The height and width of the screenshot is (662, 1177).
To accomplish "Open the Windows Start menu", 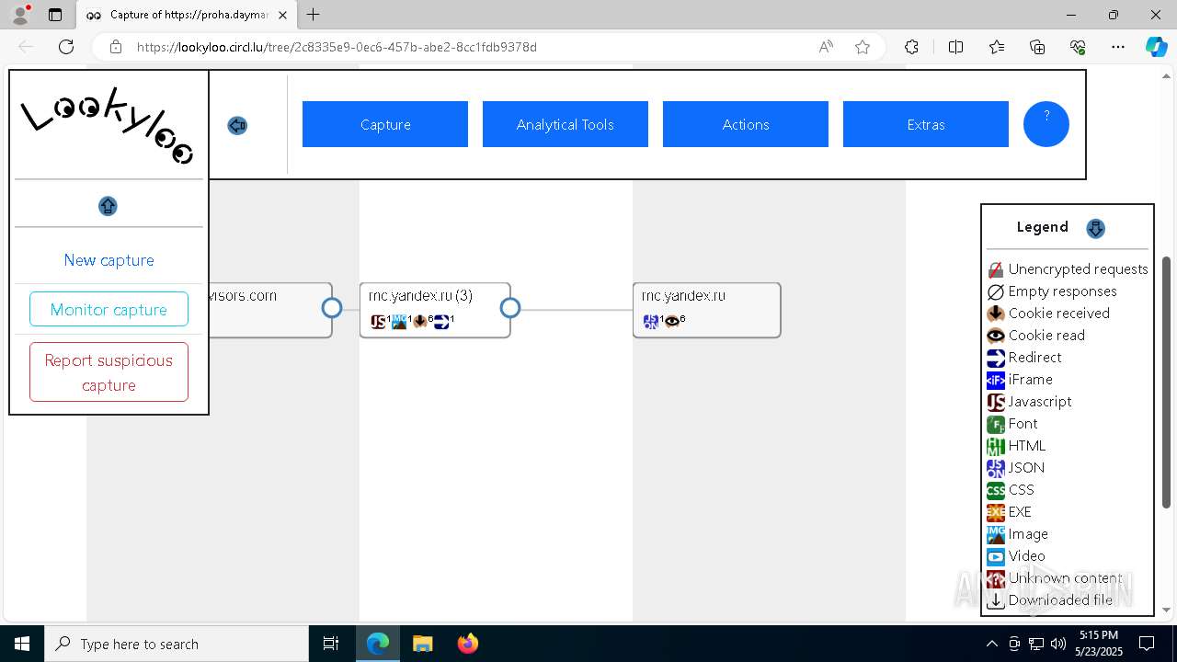I will point(22,644).
